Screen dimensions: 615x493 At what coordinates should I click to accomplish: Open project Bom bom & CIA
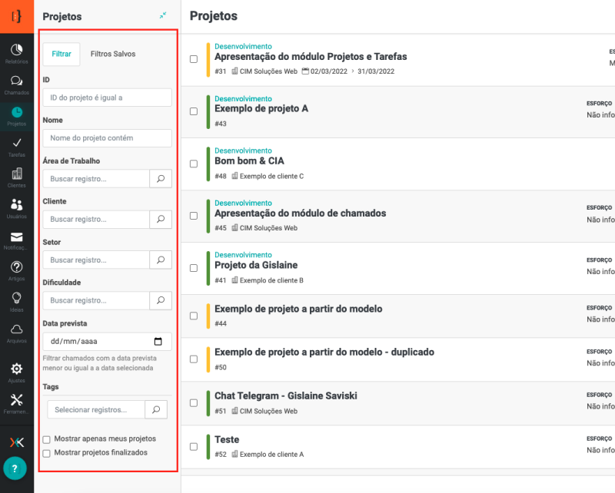pyautogui.click(x=249, y=161)
